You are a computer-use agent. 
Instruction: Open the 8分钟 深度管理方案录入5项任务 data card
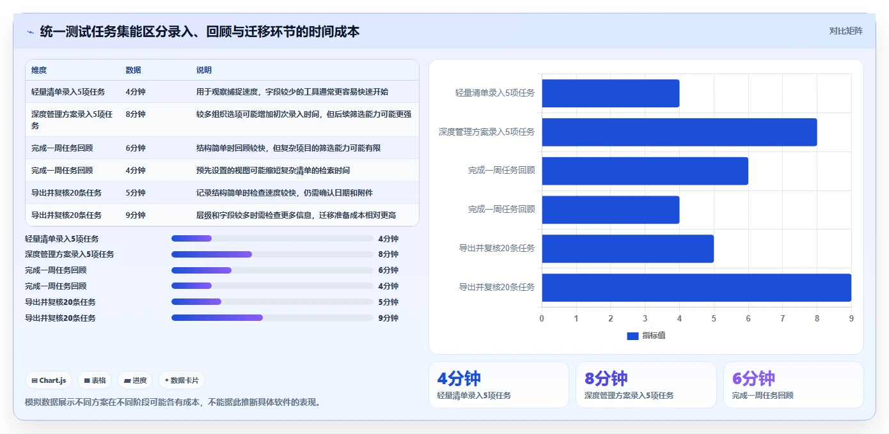point(646,385)
